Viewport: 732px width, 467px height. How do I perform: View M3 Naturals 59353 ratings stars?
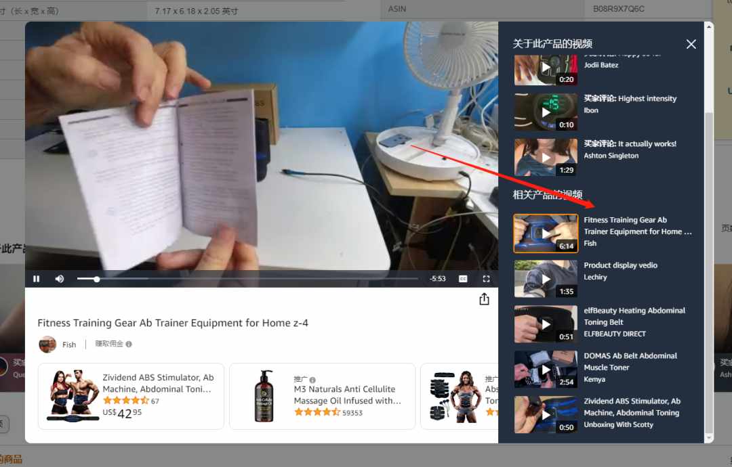click(x=317, y=412)
